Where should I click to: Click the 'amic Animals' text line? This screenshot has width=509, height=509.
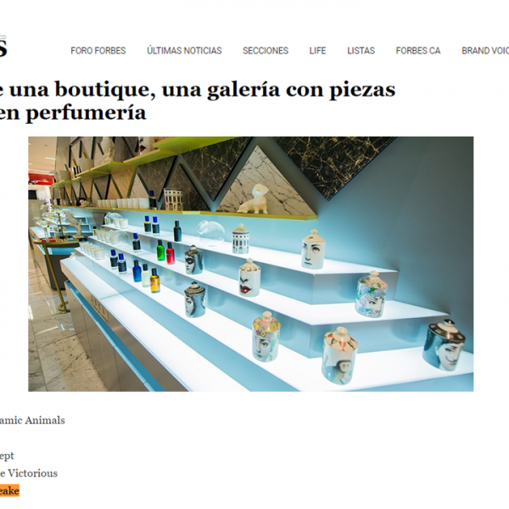(x=32, y=421)
